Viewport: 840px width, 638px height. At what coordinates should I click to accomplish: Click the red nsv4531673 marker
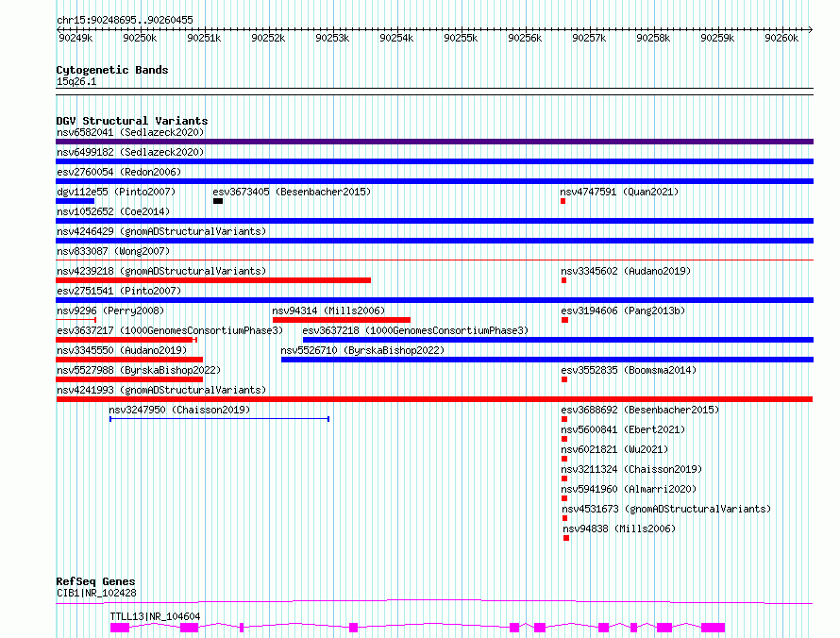[564, 518]
